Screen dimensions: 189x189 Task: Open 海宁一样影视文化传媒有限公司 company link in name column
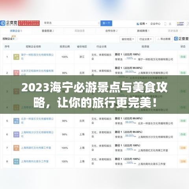[37, 57]
